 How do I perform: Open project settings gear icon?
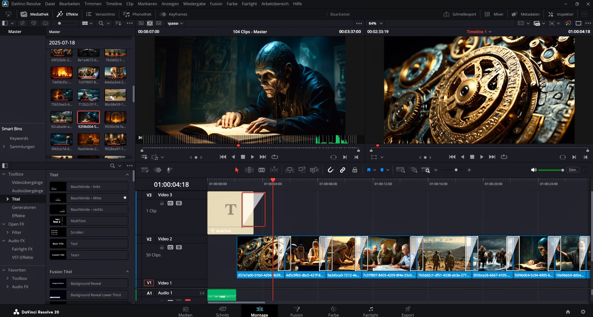pos(583,312)
